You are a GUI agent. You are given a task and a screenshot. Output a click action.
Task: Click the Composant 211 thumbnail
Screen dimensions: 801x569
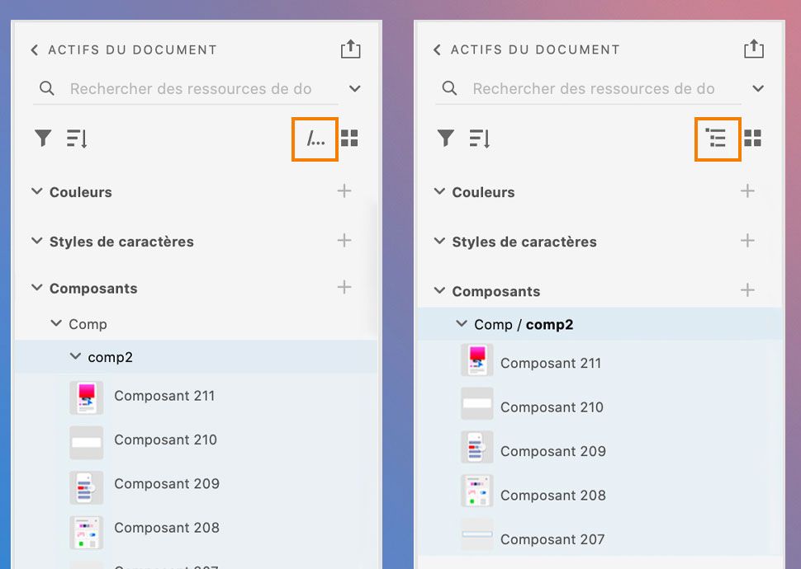[x=86, y=396]
